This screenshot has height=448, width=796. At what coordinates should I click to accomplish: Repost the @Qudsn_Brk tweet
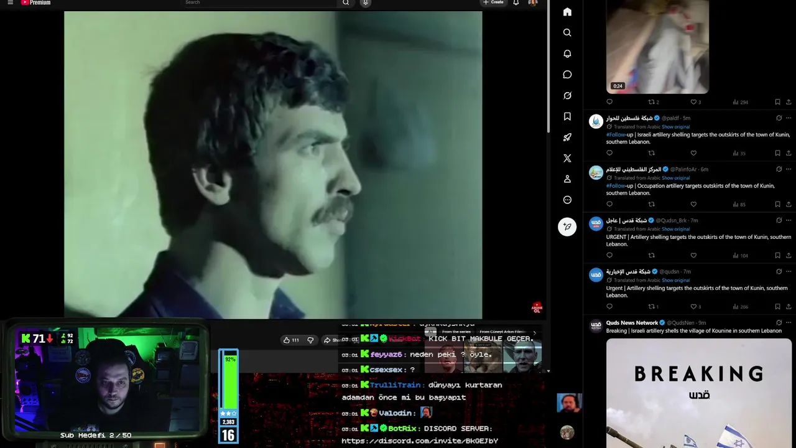(652, 255)
